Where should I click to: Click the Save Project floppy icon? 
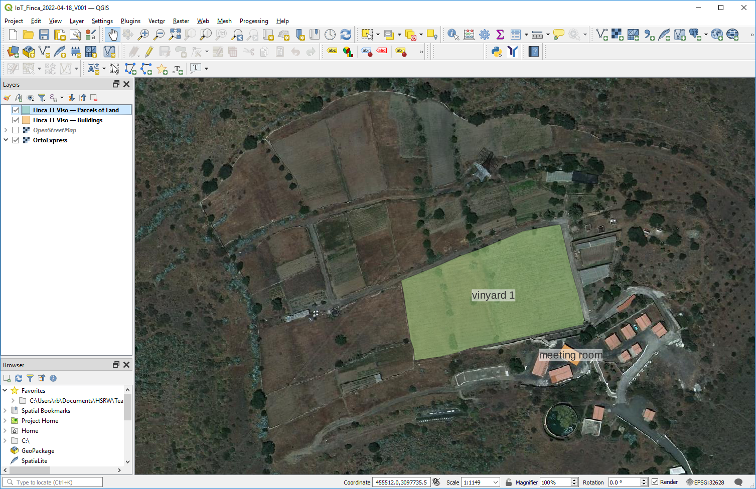44,35
